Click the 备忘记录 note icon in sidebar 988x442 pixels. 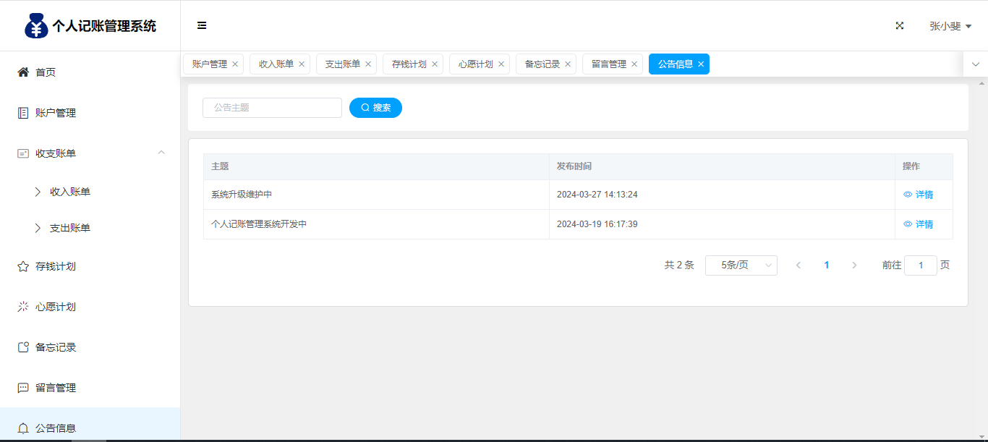point(23,347)
